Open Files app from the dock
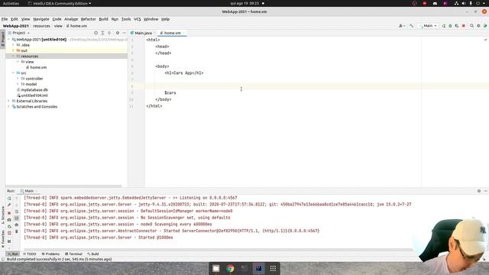 215,268
